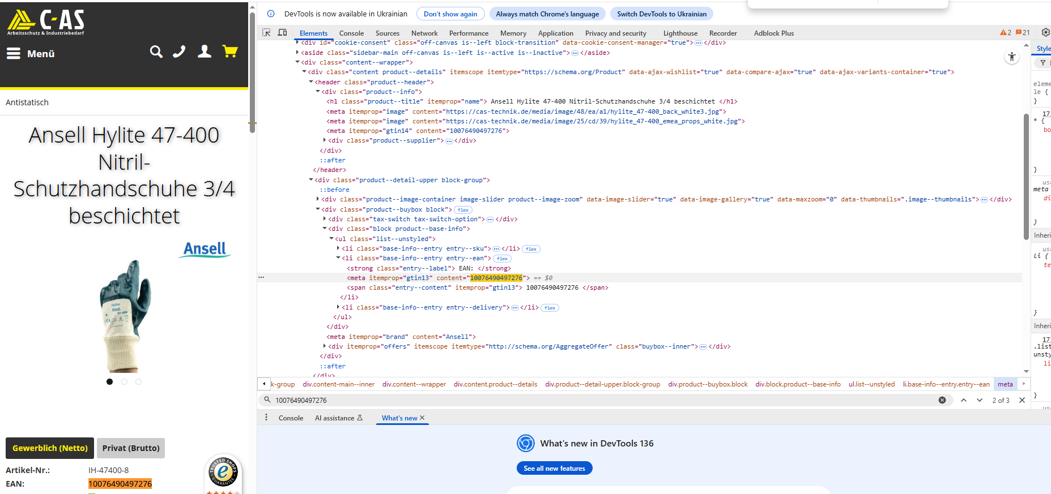Select second image slider dot

coord(124,382)
